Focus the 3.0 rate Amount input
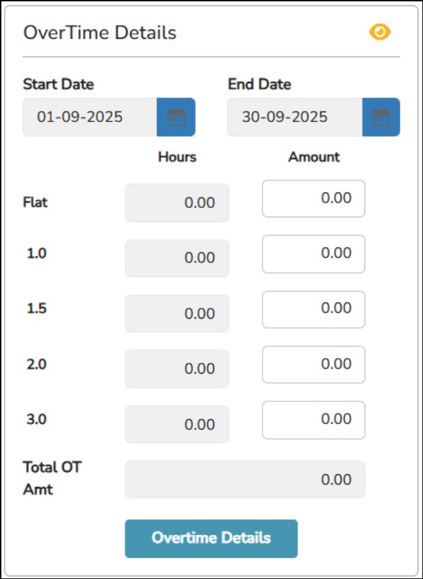The height and width of the screenshot is (579, 423). [314, 419]
